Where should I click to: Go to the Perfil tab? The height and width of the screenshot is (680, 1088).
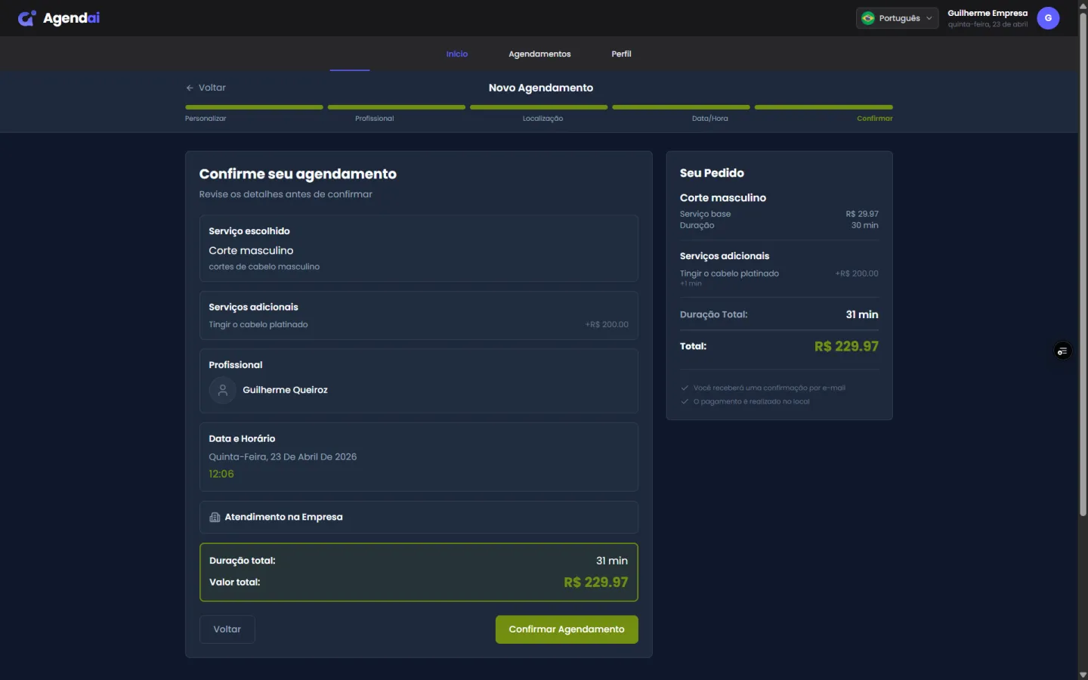pyautogui.click(x=621, y=54)
